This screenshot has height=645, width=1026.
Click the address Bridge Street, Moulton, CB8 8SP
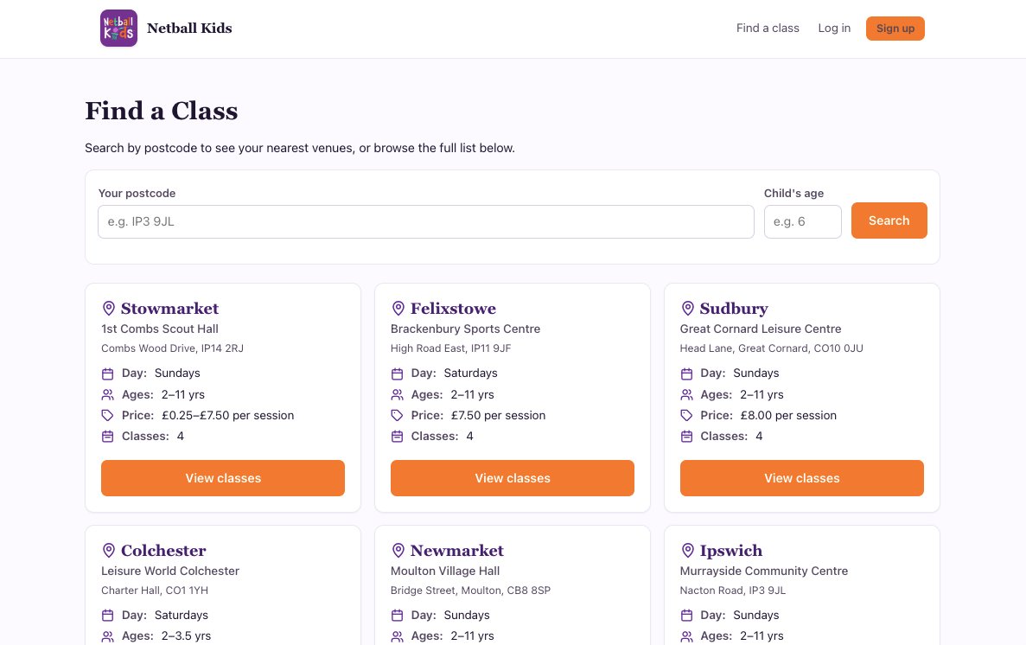point(470,591)
